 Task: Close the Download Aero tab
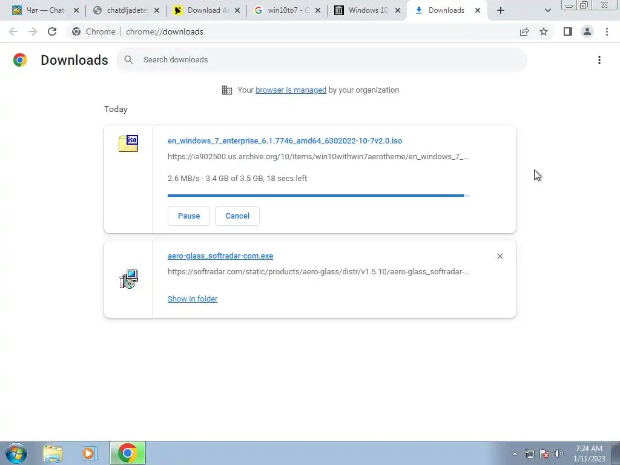237,10
